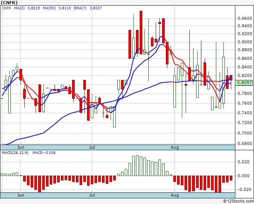Click the current price tag 0.8097
The image size is (254, 204).
click(245, 83)
